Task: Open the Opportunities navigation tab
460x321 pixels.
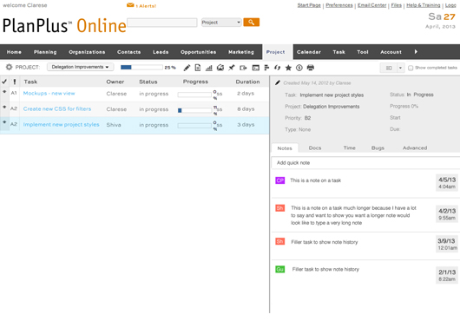Action: pos(198,52)
